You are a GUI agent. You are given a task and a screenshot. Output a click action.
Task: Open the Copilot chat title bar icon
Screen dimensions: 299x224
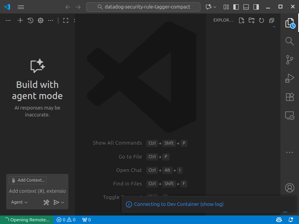[x=209, y=7]
